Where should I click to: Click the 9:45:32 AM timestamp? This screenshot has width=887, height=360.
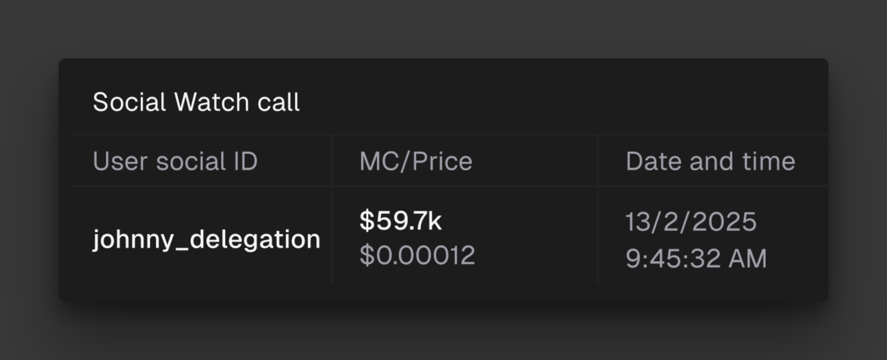pos(696,258)
